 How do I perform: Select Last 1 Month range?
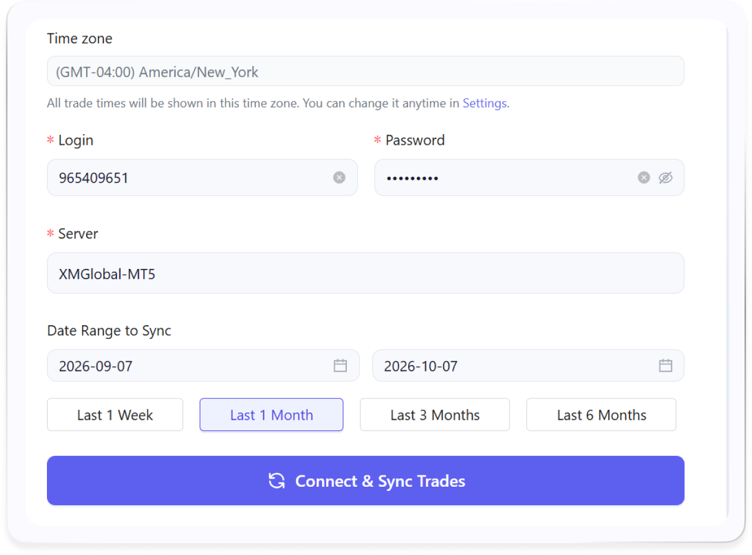pos(271,415)
